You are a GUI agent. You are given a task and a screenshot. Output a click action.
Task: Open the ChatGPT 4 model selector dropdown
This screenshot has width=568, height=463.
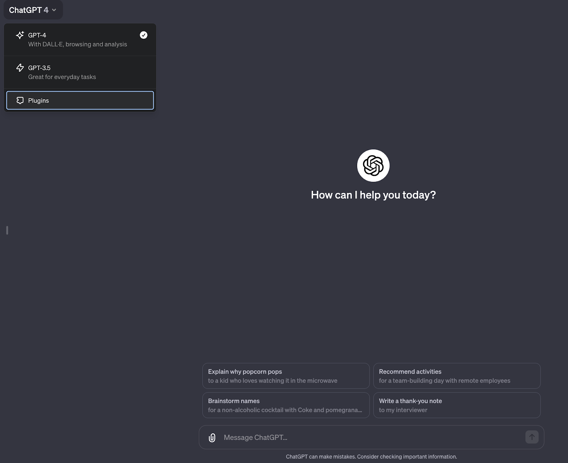[33, 10]
